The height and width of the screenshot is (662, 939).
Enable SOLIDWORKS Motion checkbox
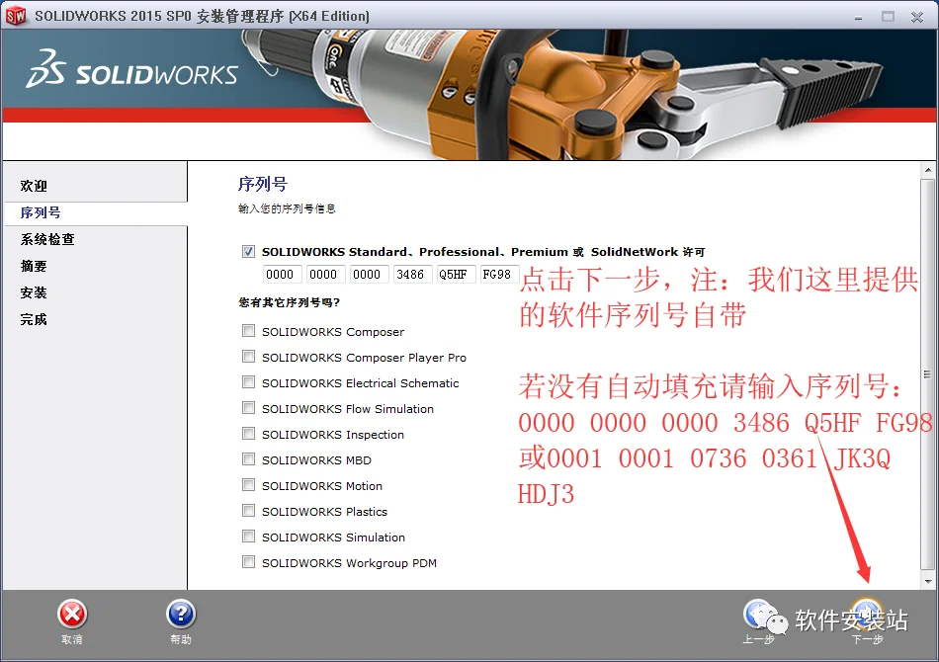248,485
